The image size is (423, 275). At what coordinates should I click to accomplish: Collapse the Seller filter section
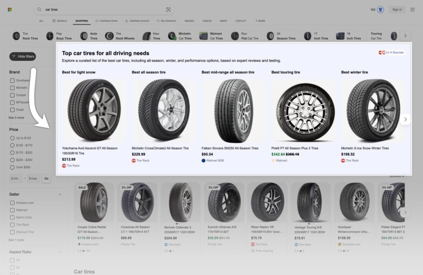coord(60,194)
